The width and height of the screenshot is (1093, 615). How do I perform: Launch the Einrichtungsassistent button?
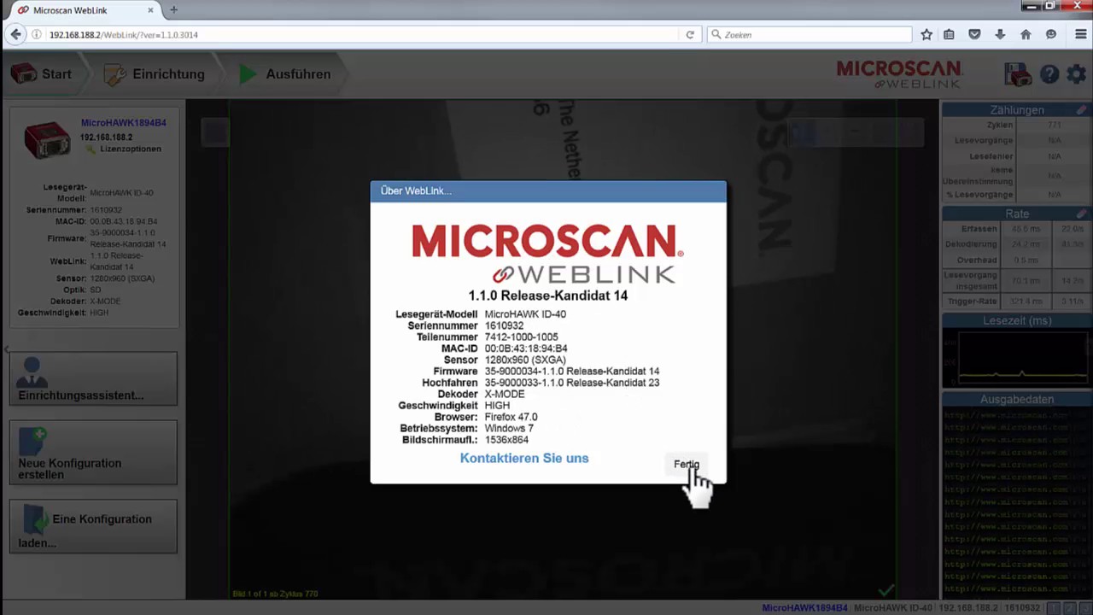click(x=93, y=378)
